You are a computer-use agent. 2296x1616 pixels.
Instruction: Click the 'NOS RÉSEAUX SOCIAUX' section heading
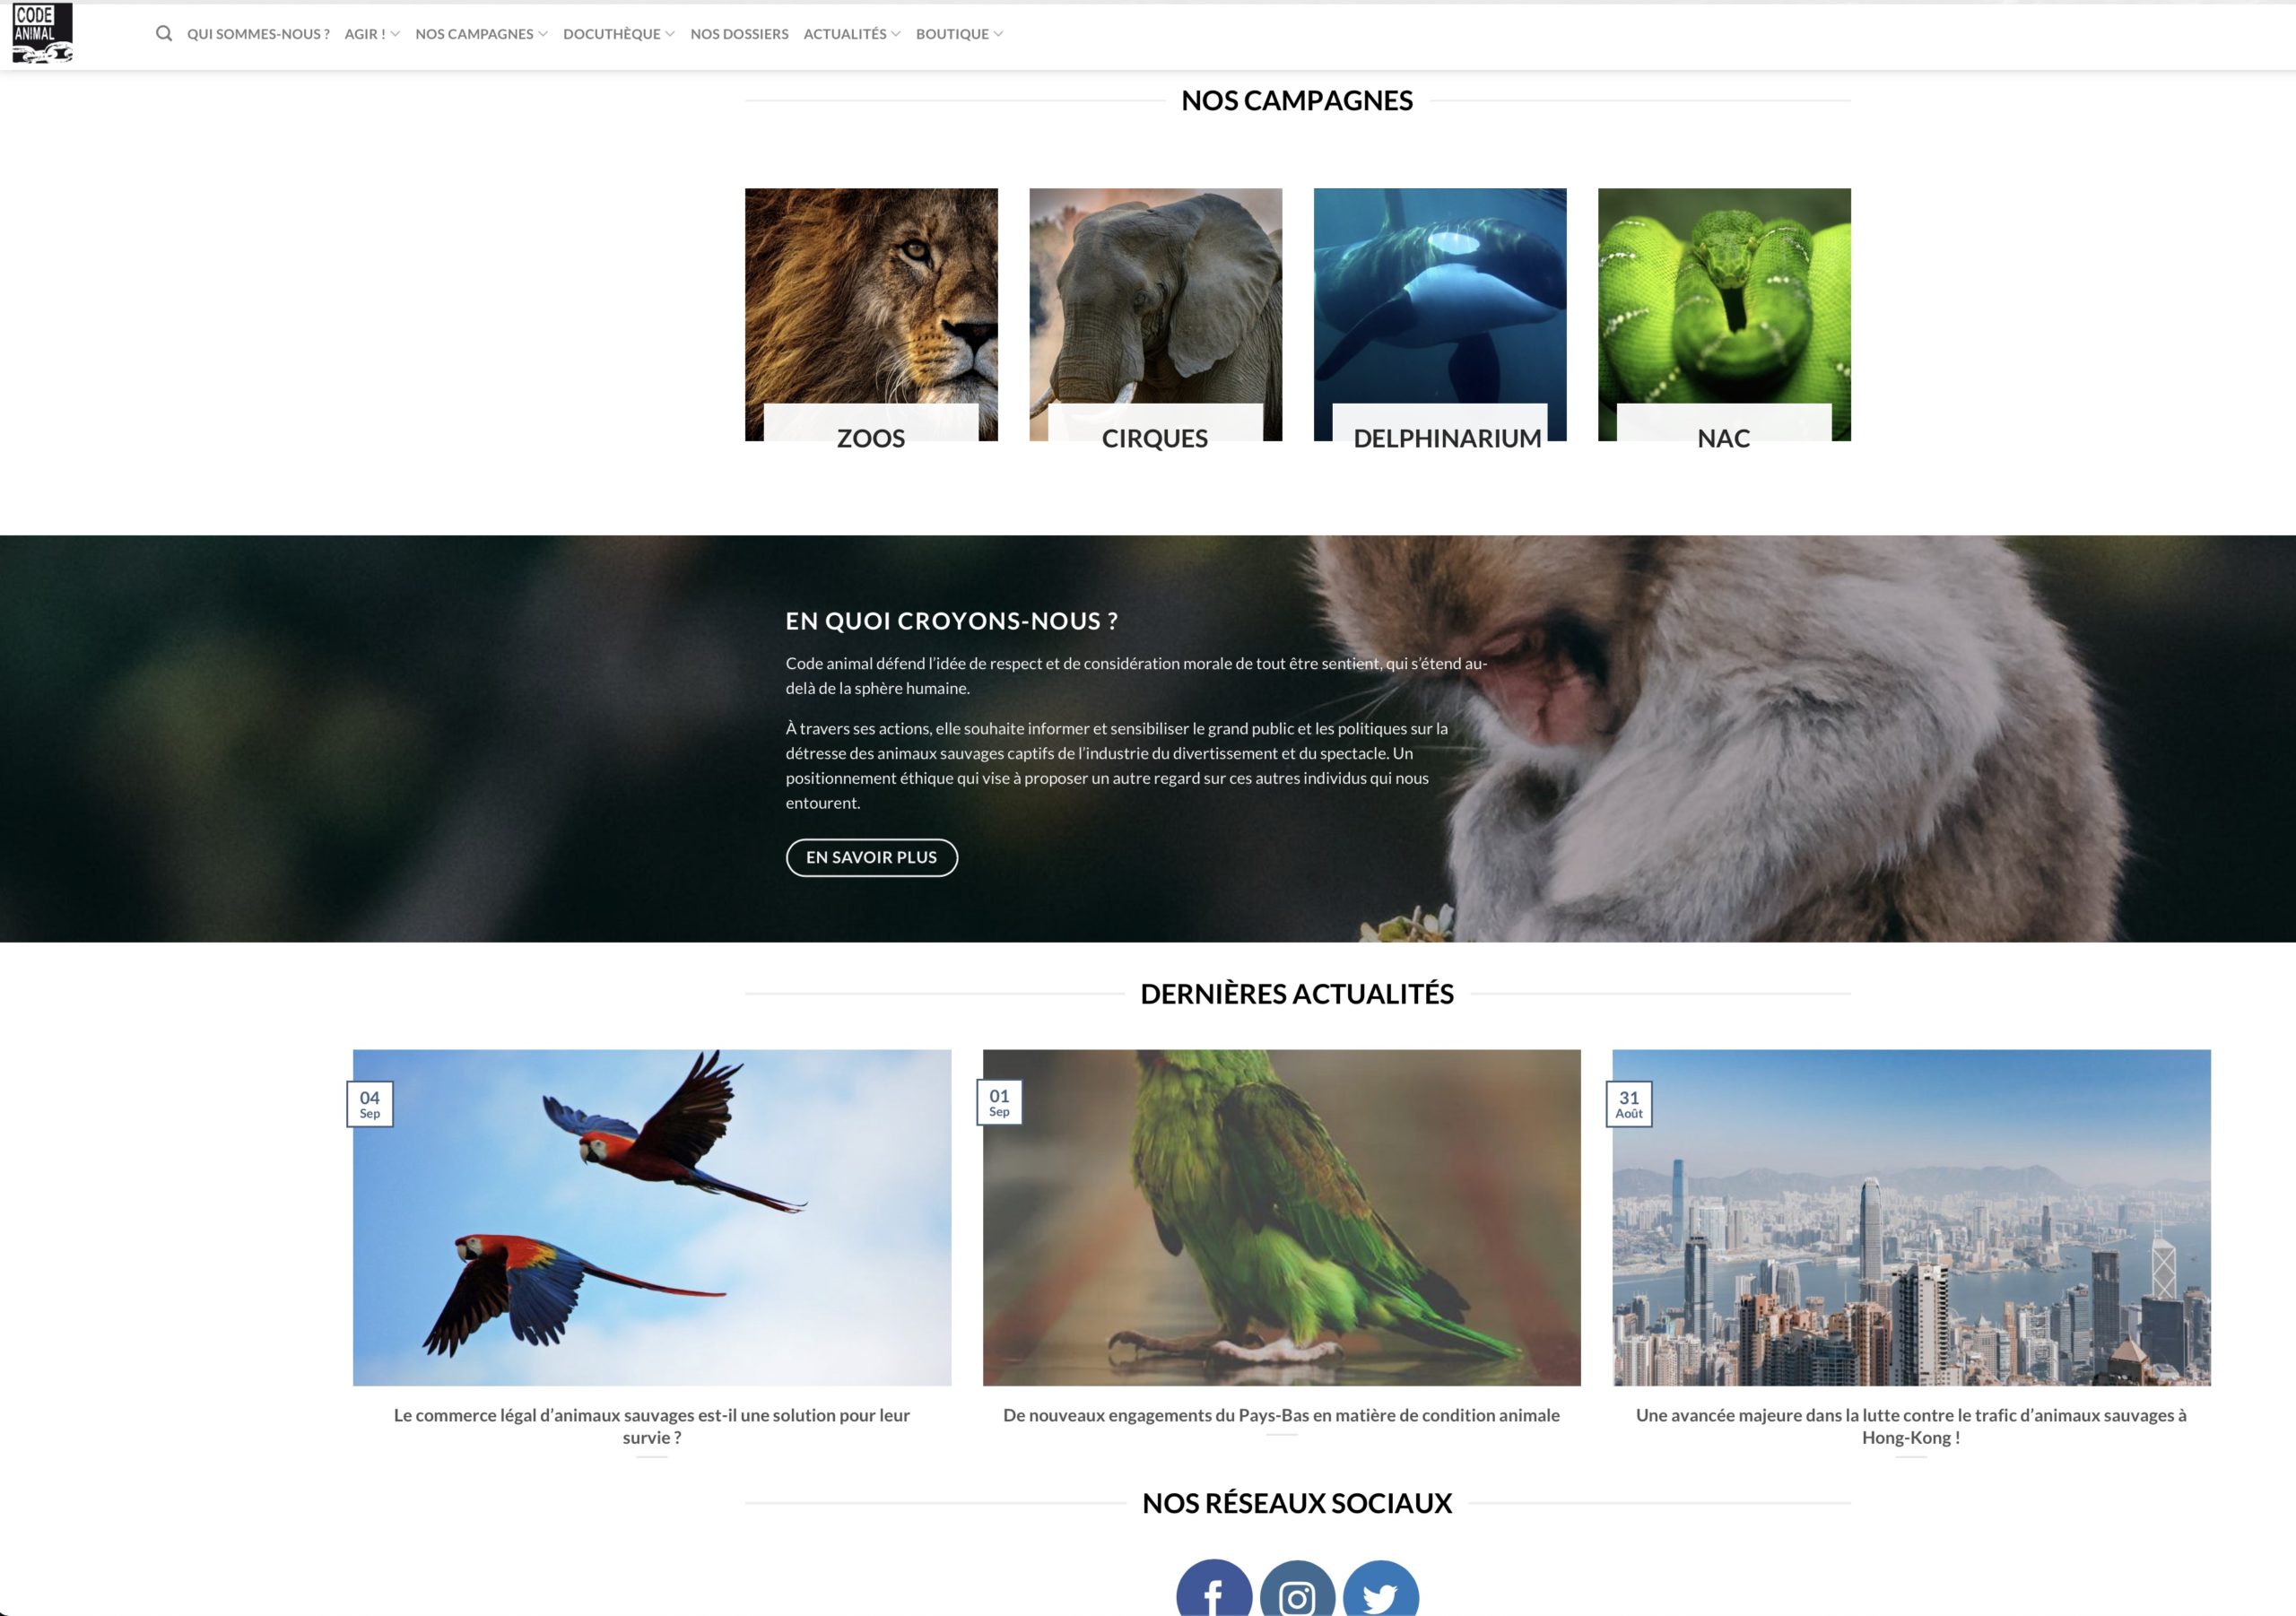pyautogui.click(x=1297, y=1503)
